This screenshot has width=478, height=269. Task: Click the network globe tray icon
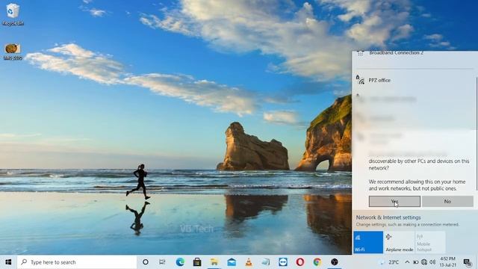[424, 262]
